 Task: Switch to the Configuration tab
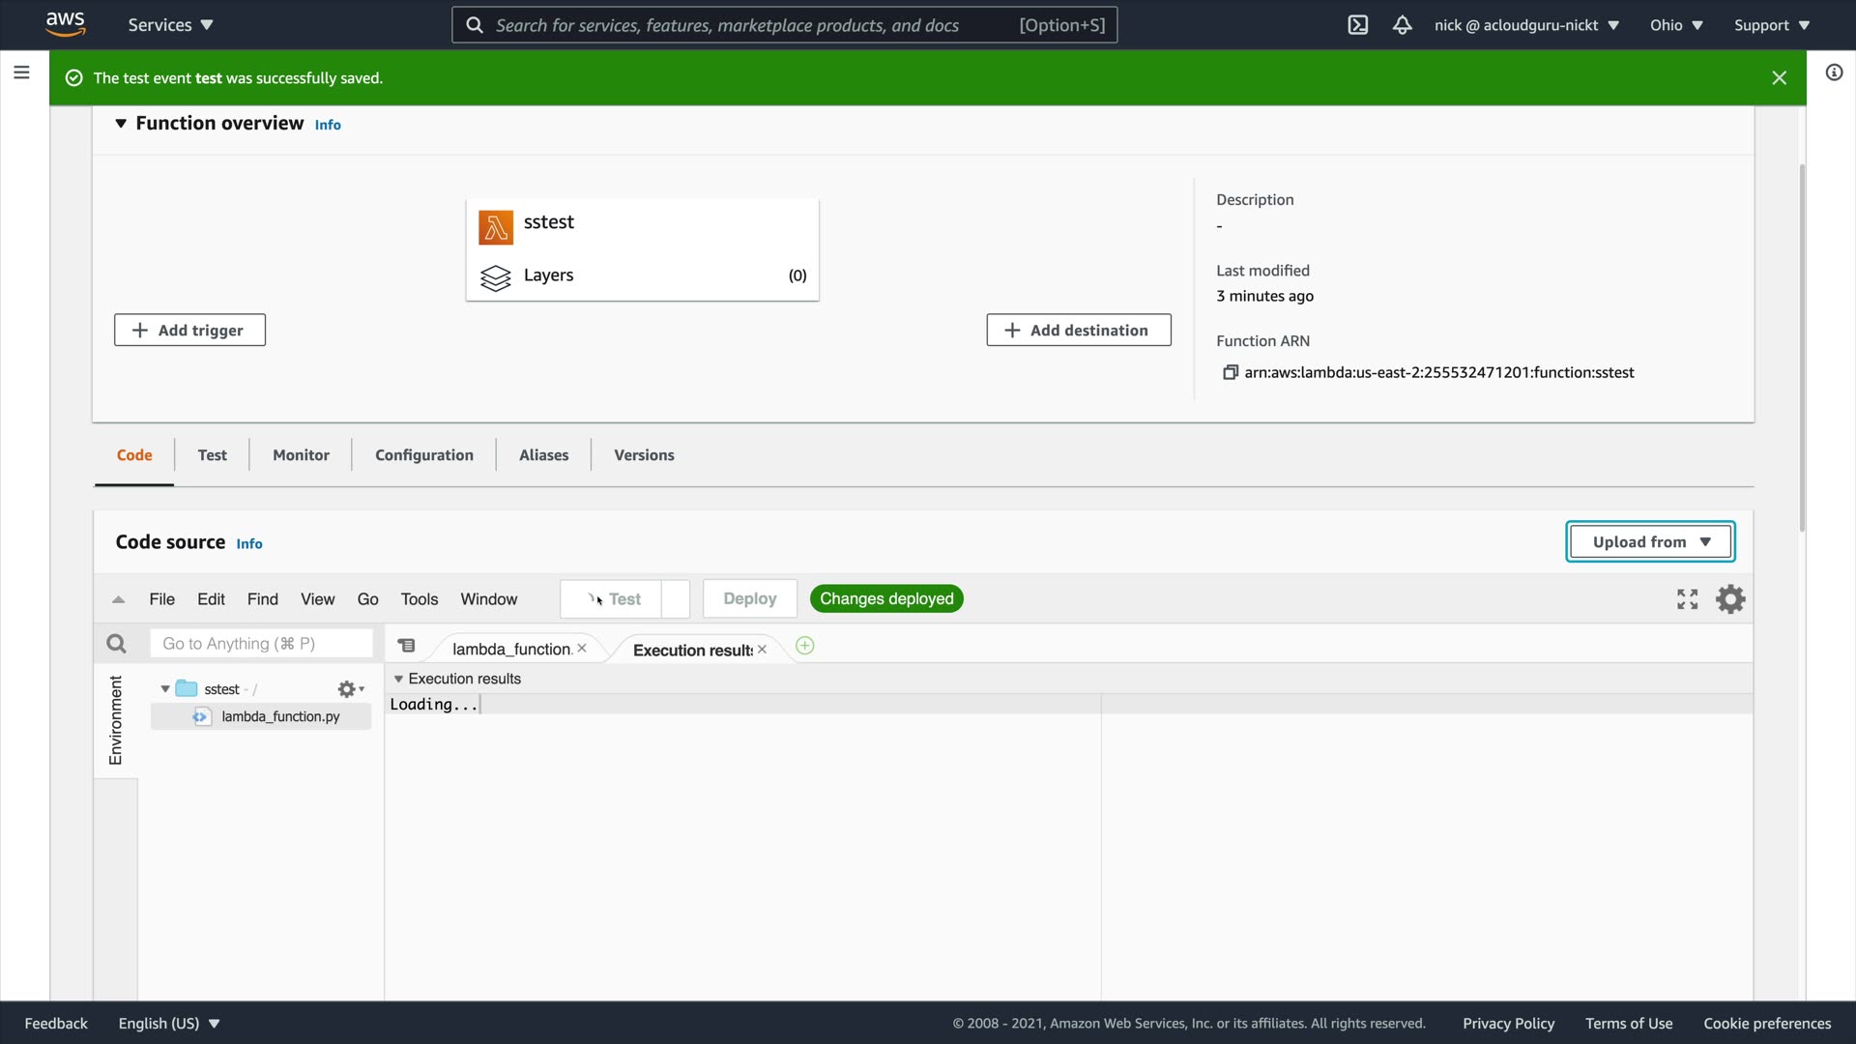pos(423,455)
